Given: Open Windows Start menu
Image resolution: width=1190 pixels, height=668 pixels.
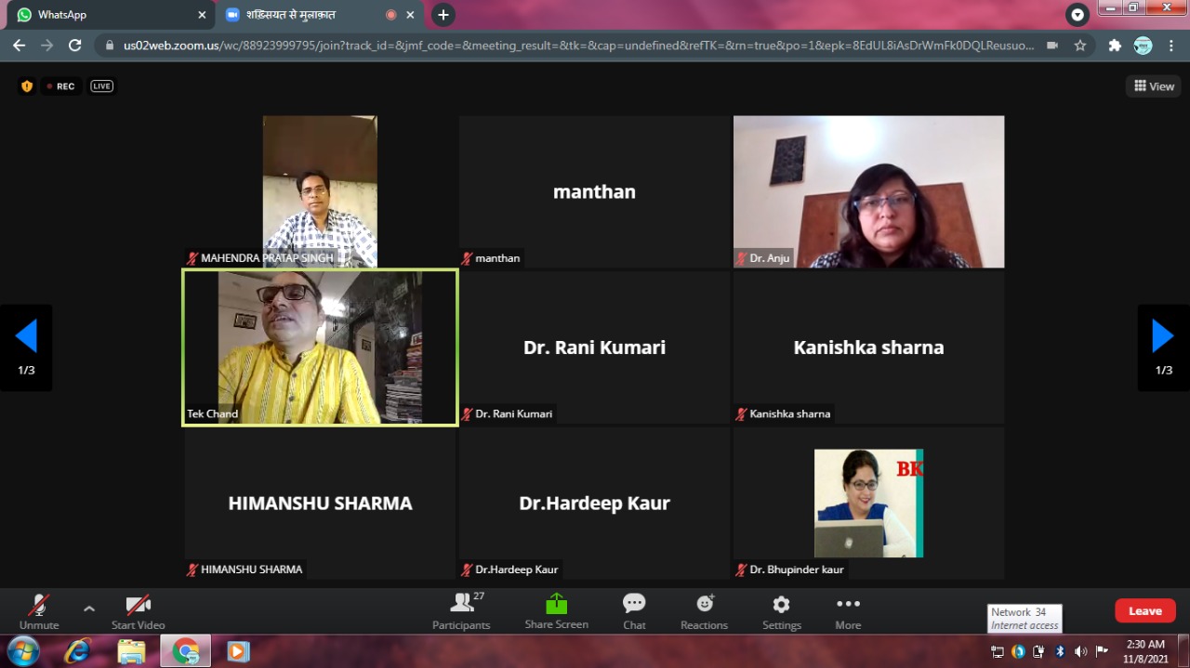Looking at the screenshot, I should coord(23,650).
